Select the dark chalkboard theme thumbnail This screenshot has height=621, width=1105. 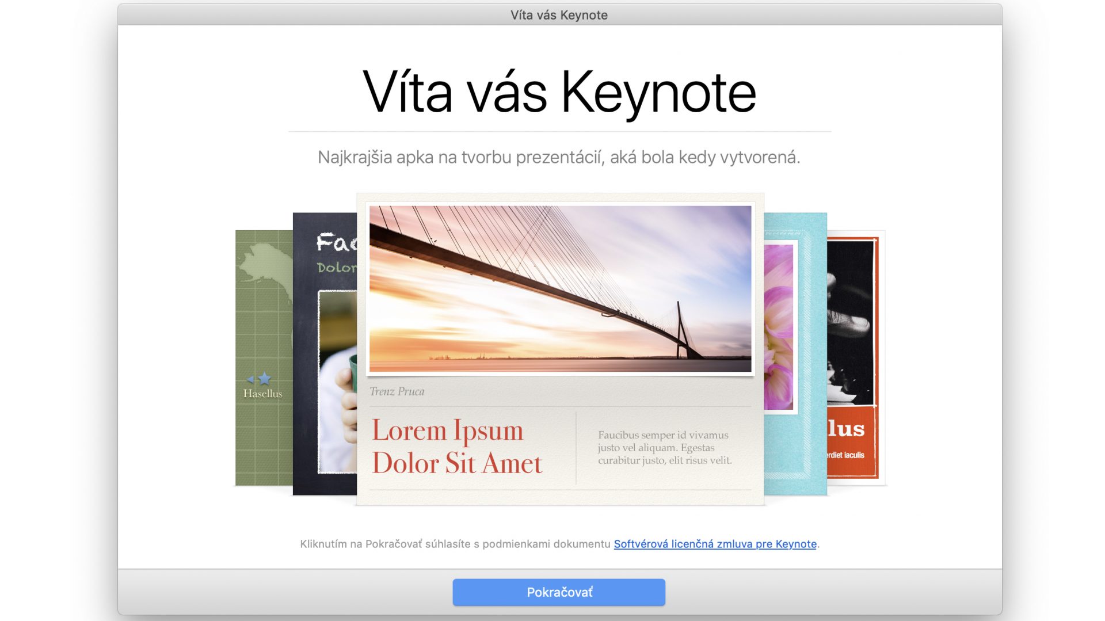(325, 353)
